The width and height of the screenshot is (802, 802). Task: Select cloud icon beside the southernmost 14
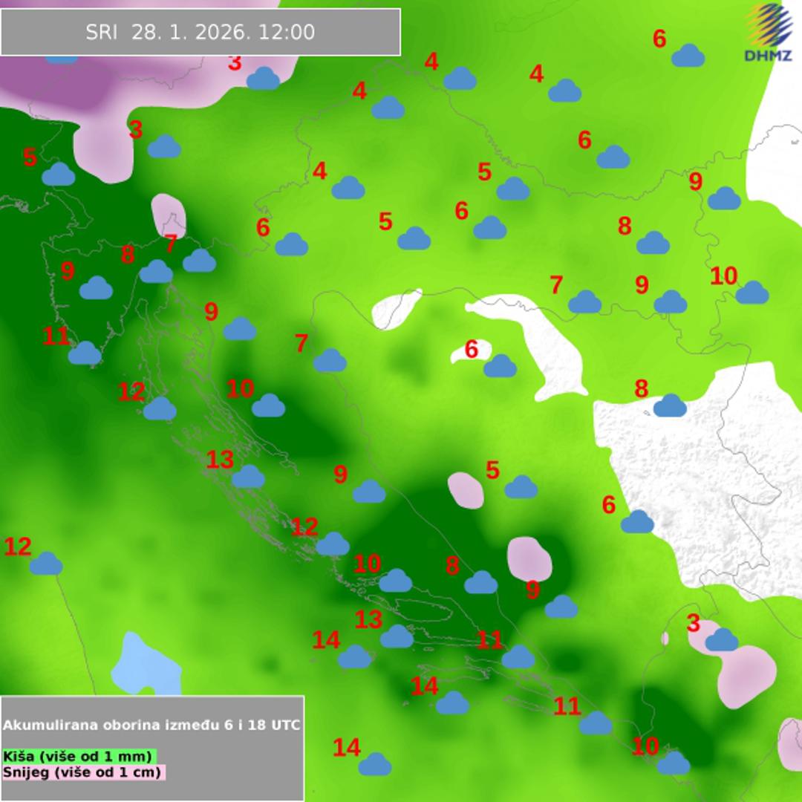coord(375,764)
